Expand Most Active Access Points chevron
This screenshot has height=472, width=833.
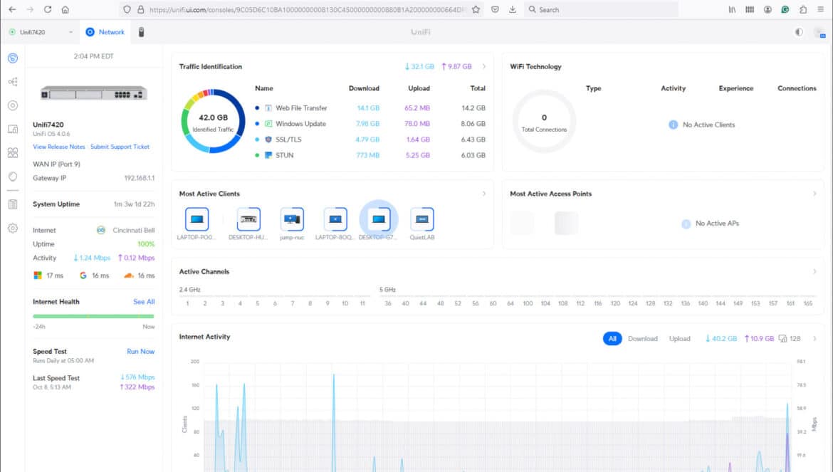click(814, 194)
